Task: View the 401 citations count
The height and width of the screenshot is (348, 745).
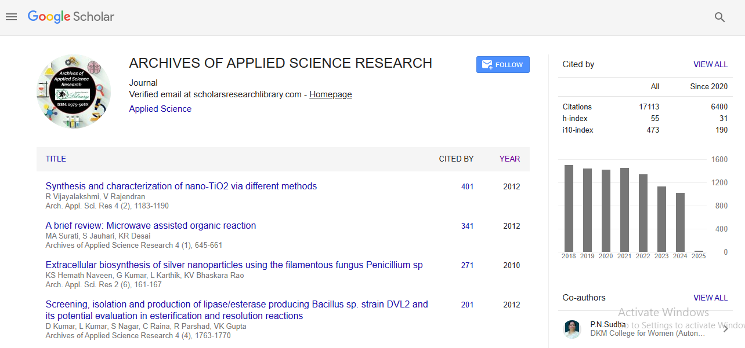Action: click(x=467, y=187)
